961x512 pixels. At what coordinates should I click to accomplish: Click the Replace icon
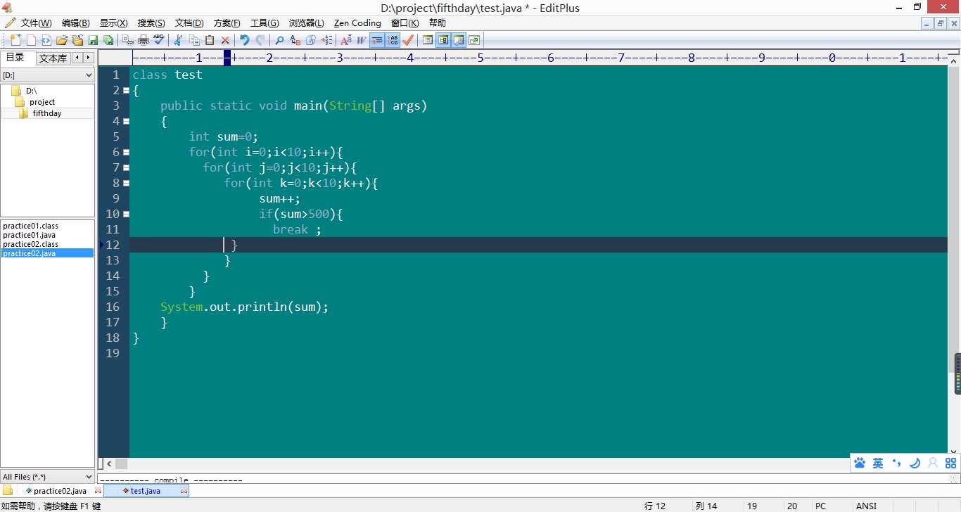tap(295, 40)
